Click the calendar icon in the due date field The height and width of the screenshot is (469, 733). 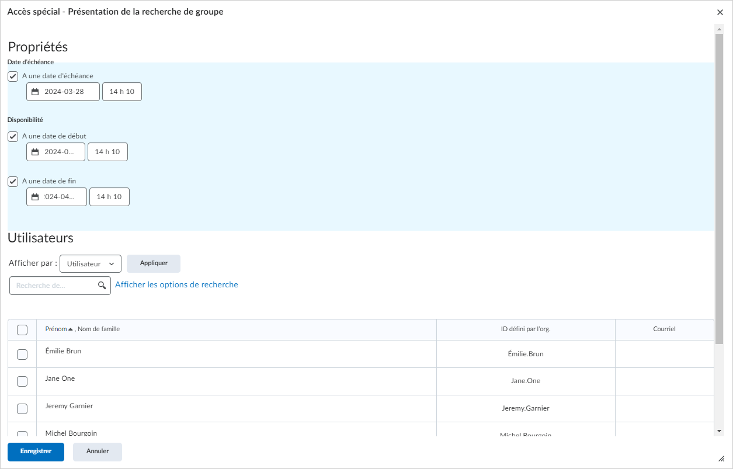point(35,92)
